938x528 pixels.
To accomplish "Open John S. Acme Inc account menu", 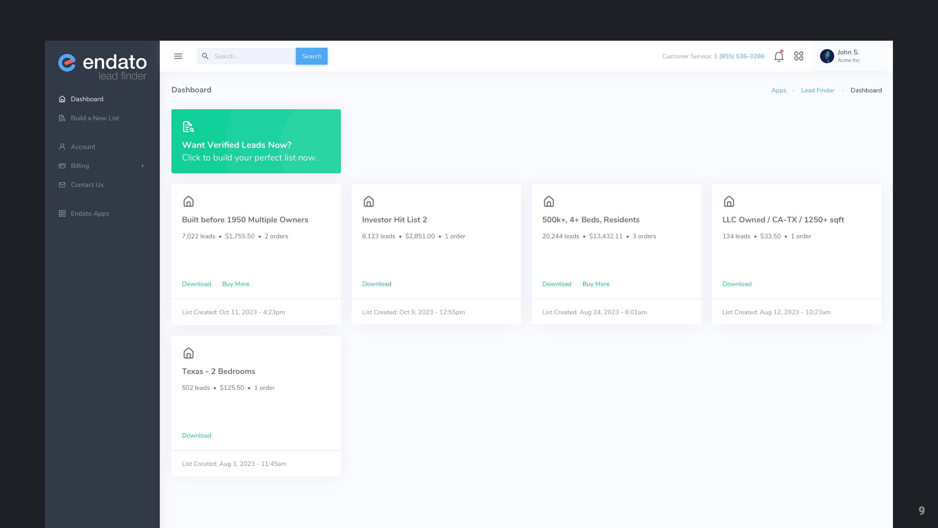I will pos(848,56).
